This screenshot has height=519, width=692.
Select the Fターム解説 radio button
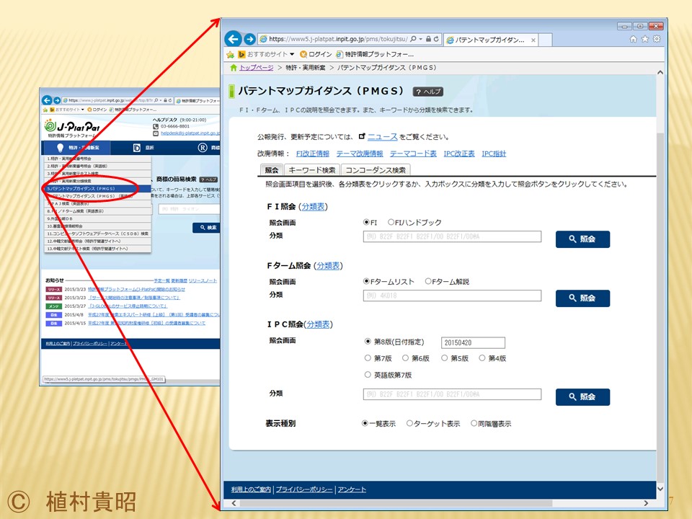[x=427, y=281]
